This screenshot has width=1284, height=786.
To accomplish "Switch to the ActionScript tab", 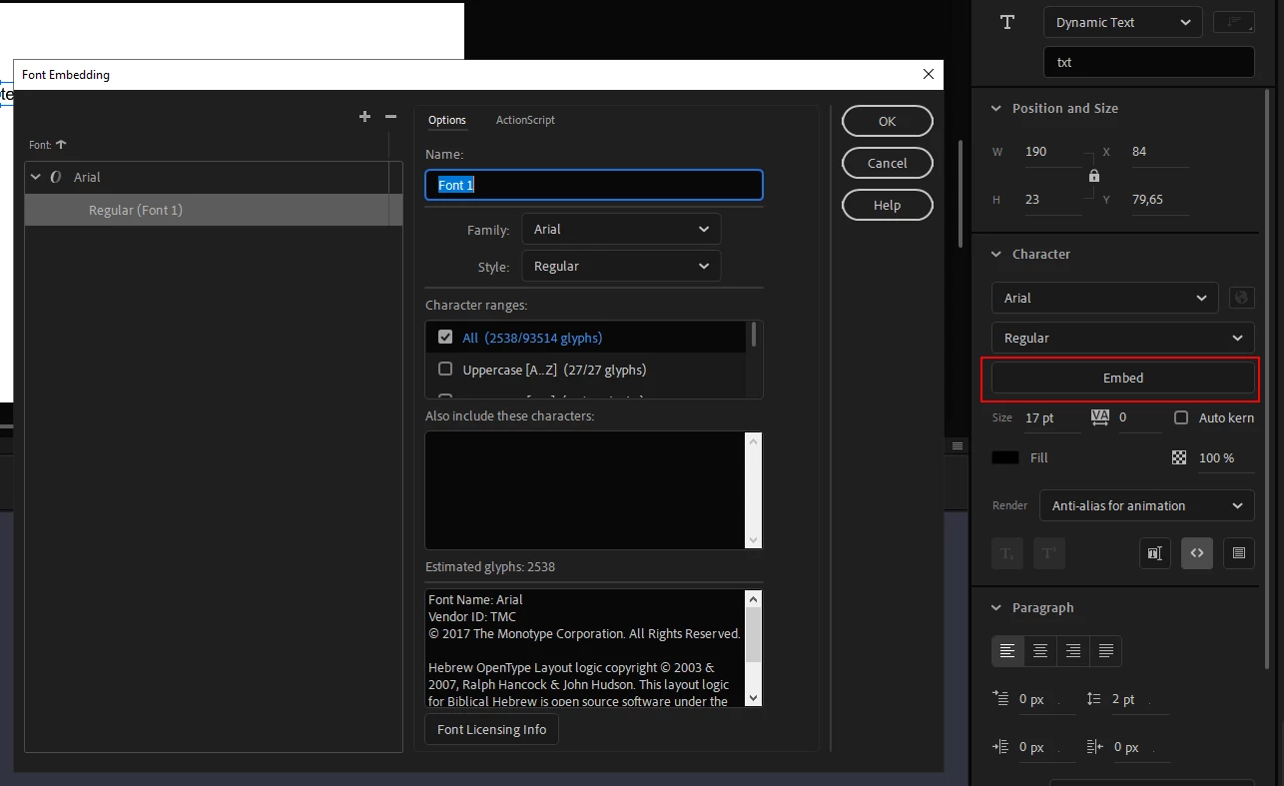I will pyautogui.click(x=525, y=120).
